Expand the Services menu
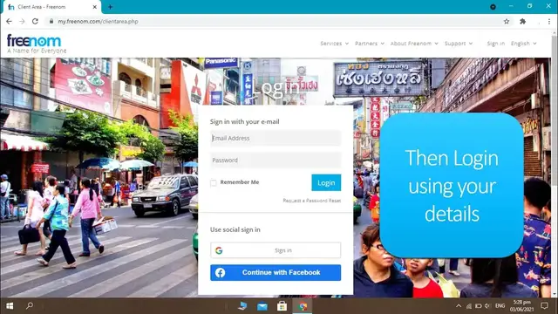Viewport: 558px width, 314px height. point(334,44)
